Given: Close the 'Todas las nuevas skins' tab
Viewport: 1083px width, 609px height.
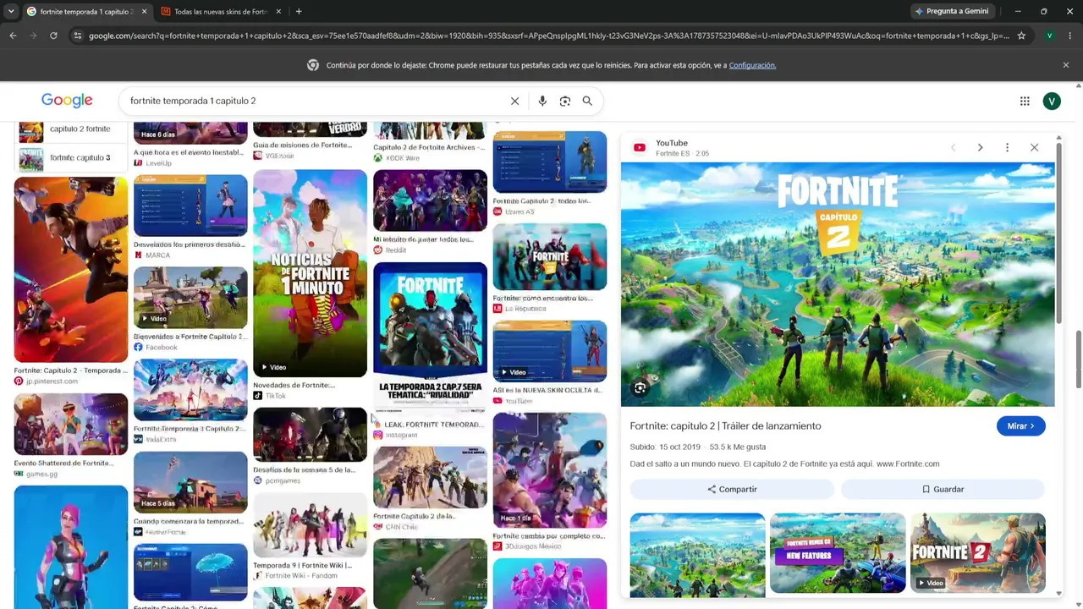Looking at the screenshot, I should coord(278,11).
